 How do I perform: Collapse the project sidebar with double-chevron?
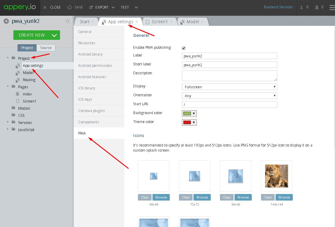68,21
